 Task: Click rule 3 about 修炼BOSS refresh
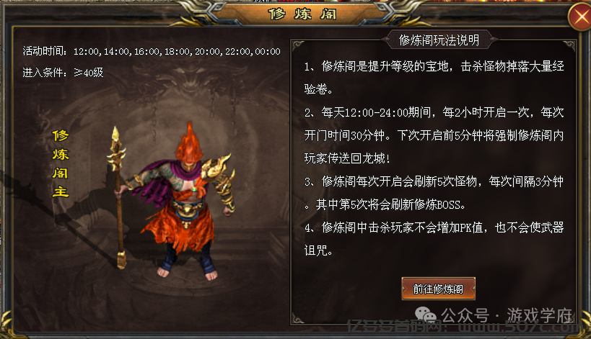(x=434, y=193)
